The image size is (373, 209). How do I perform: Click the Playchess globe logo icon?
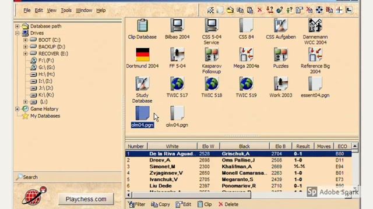[x=34, y=196]
